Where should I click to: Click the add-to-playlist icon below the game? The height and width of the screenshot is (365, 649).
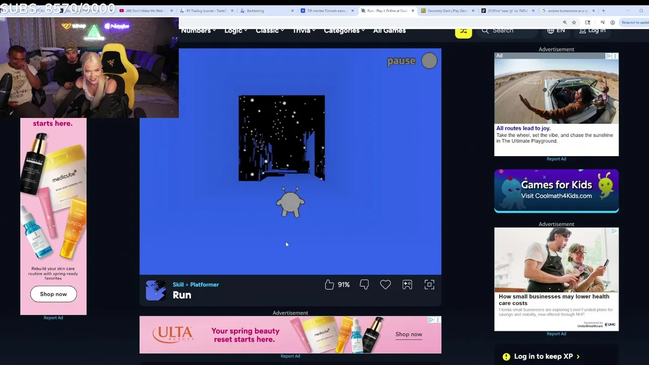(407, 284)
